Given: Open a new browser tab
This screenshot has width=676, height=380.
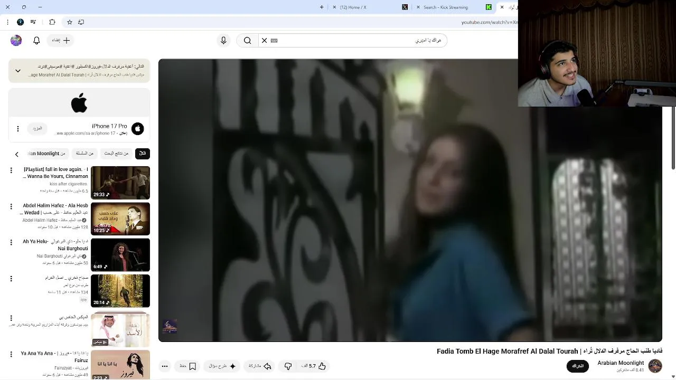Looking at the screenshot, I should pos(322,7).
